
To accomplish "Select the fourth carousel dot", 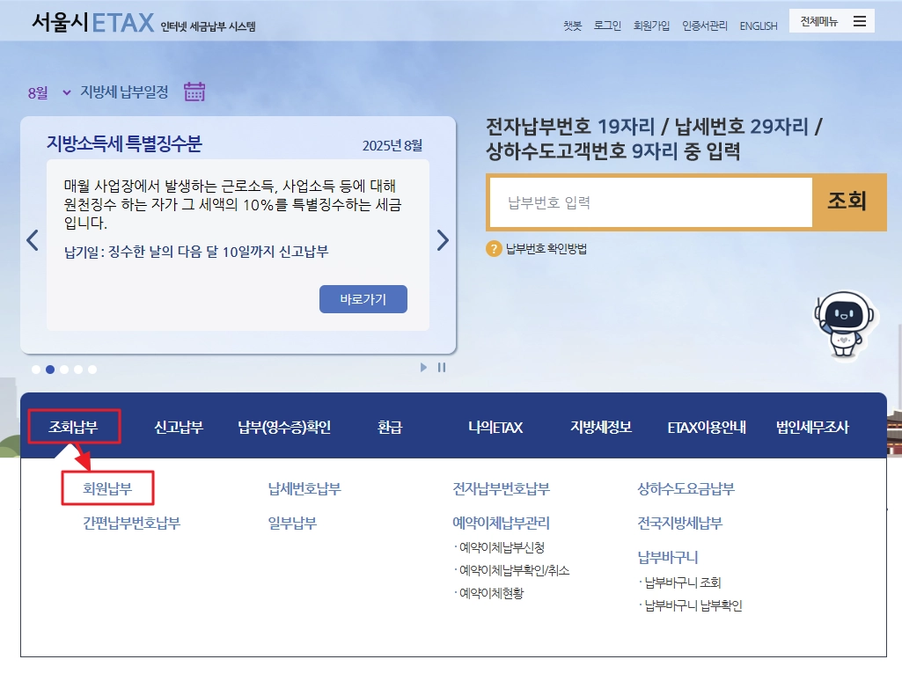I will click(78, 370).
